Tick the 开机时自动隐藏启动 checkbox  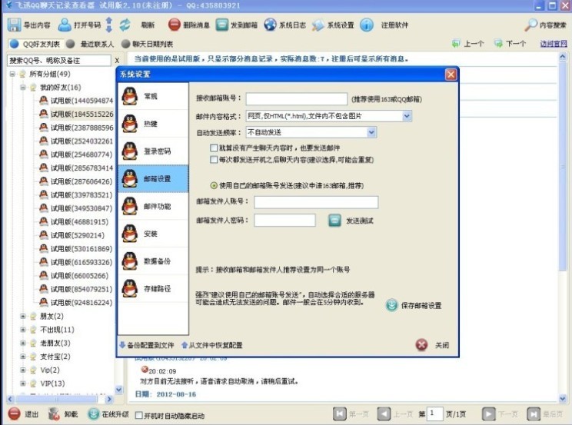click(x=138, y=416)
